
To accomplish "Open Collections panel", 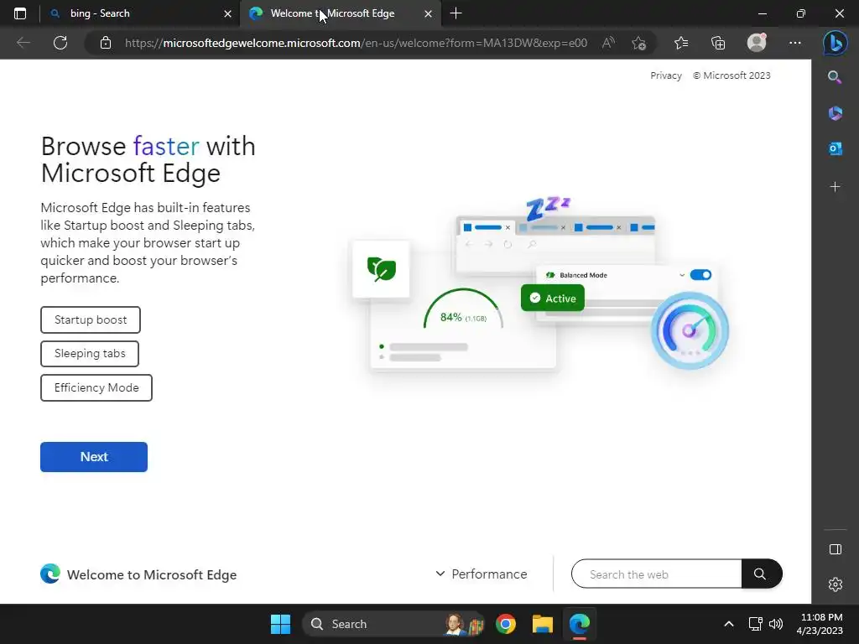I will pos(718,43).
